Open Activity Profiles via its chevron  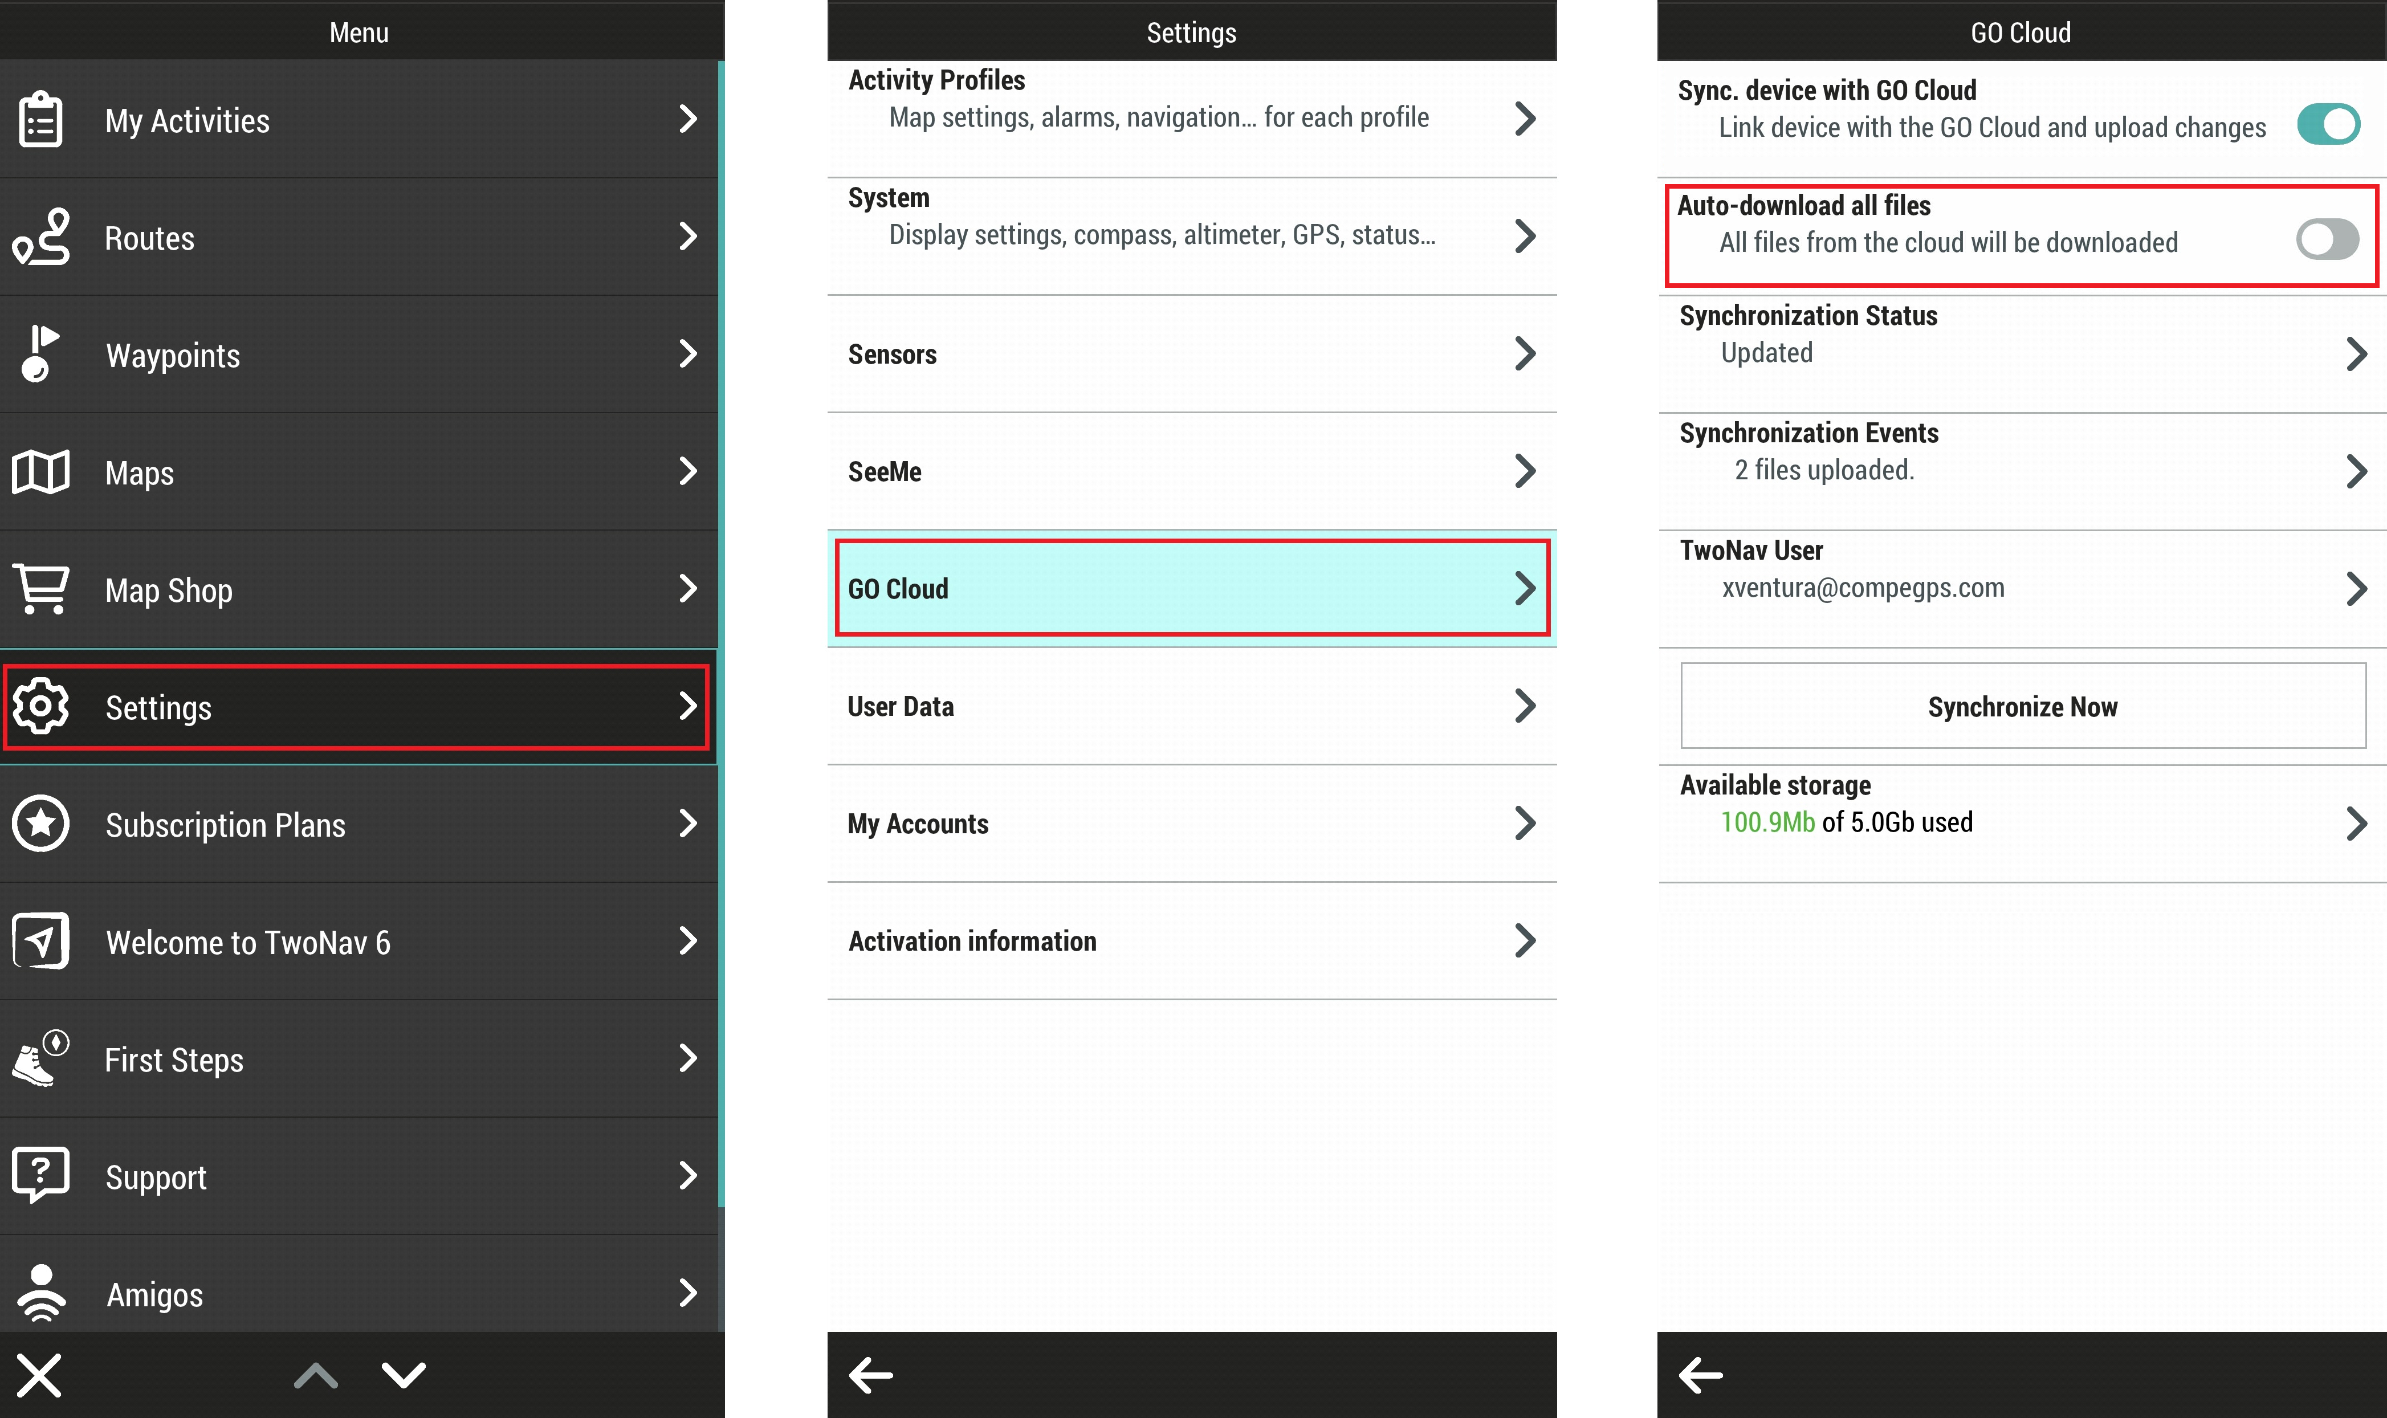point(1525,119)
